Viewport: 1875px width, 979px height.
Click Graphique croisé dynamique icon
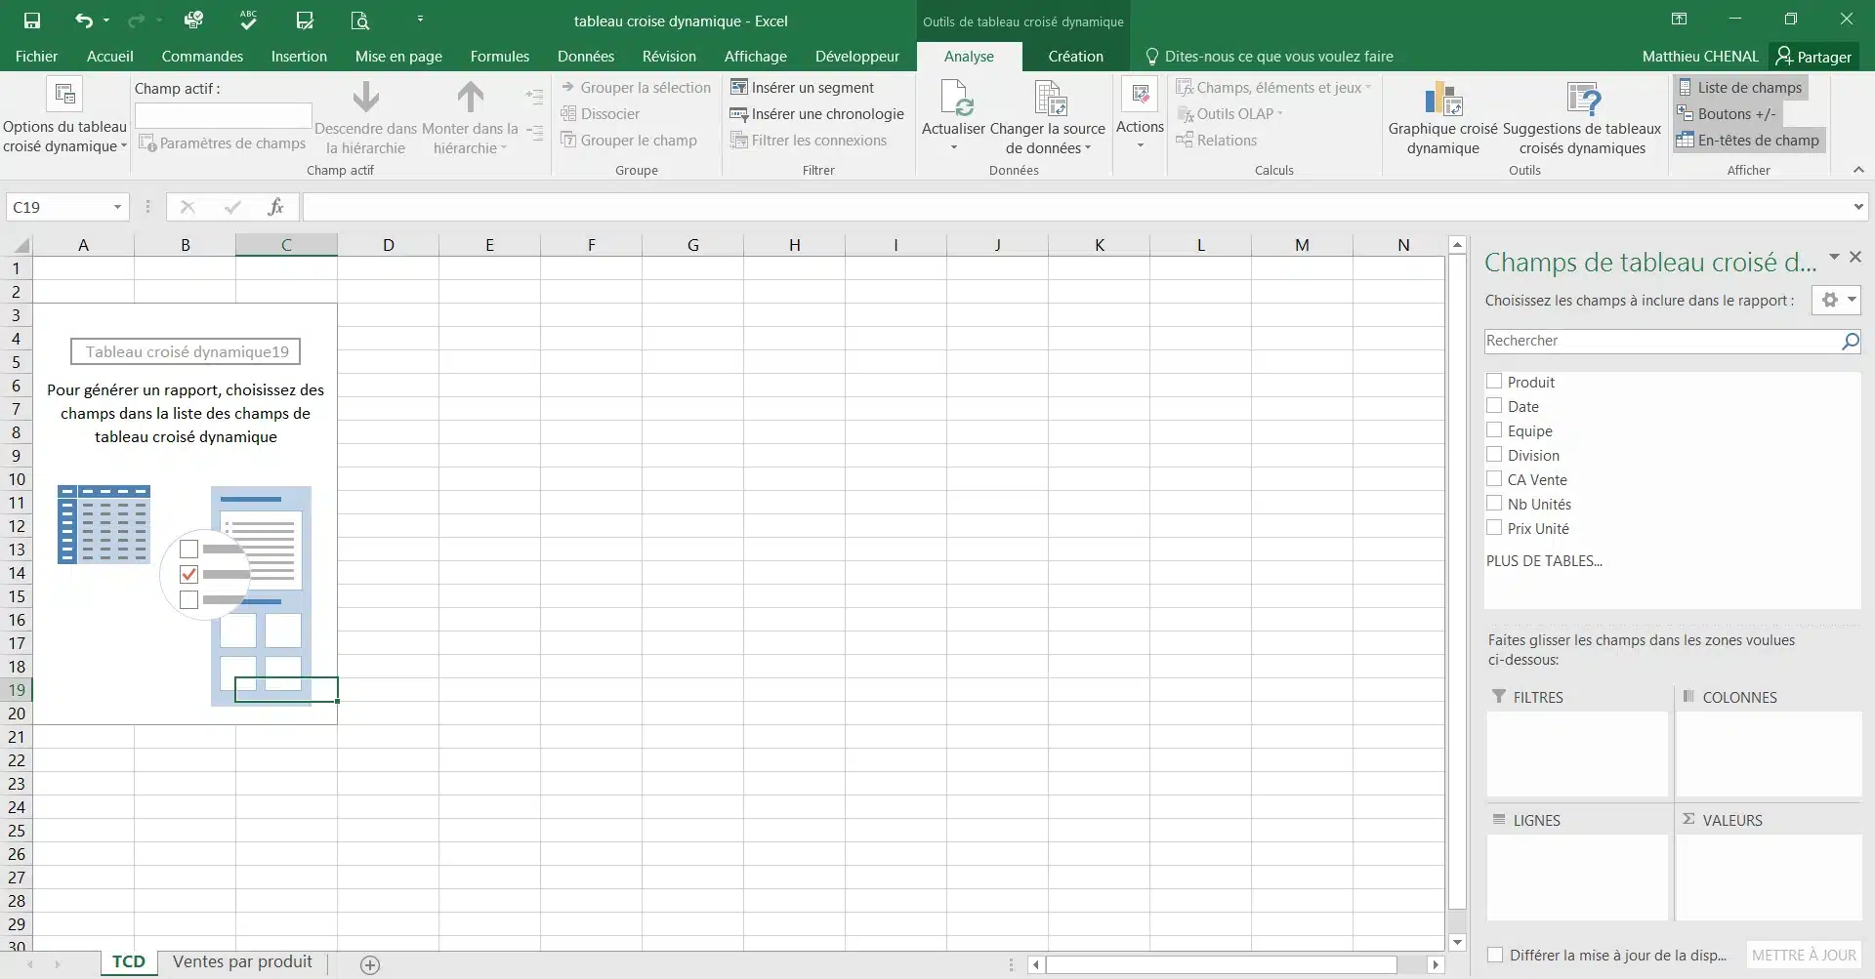click(x=1442, y=99)
